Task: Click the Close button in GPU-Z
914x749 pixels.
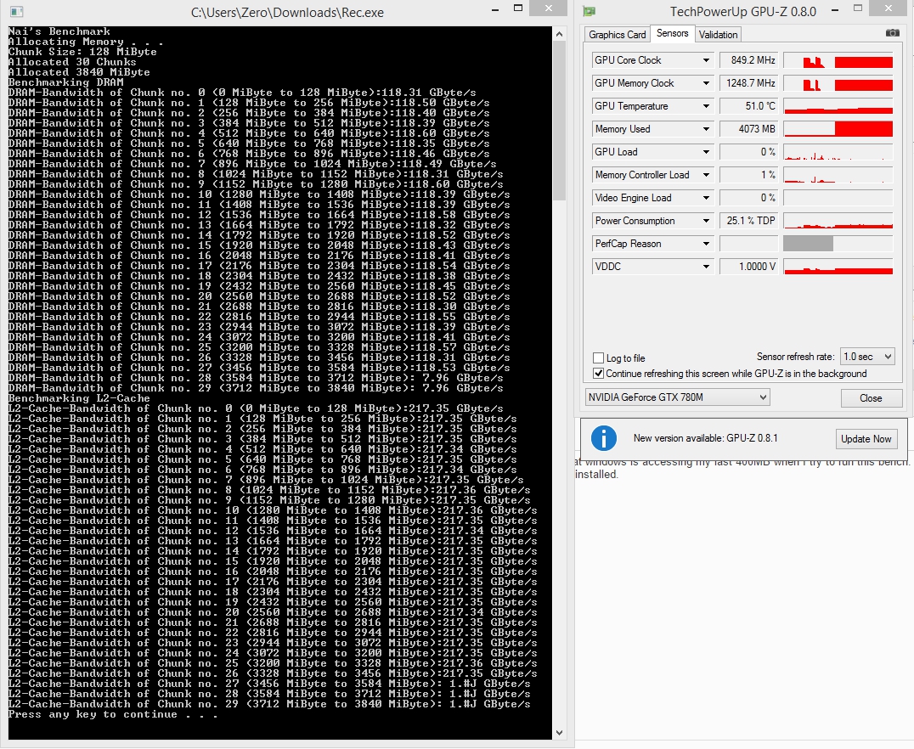Action: click(871, 398)
